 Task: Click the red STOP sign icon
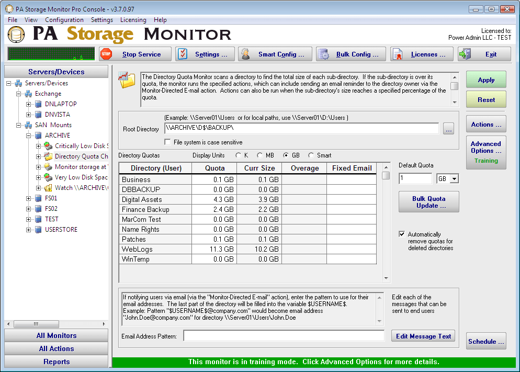[106, 54]
